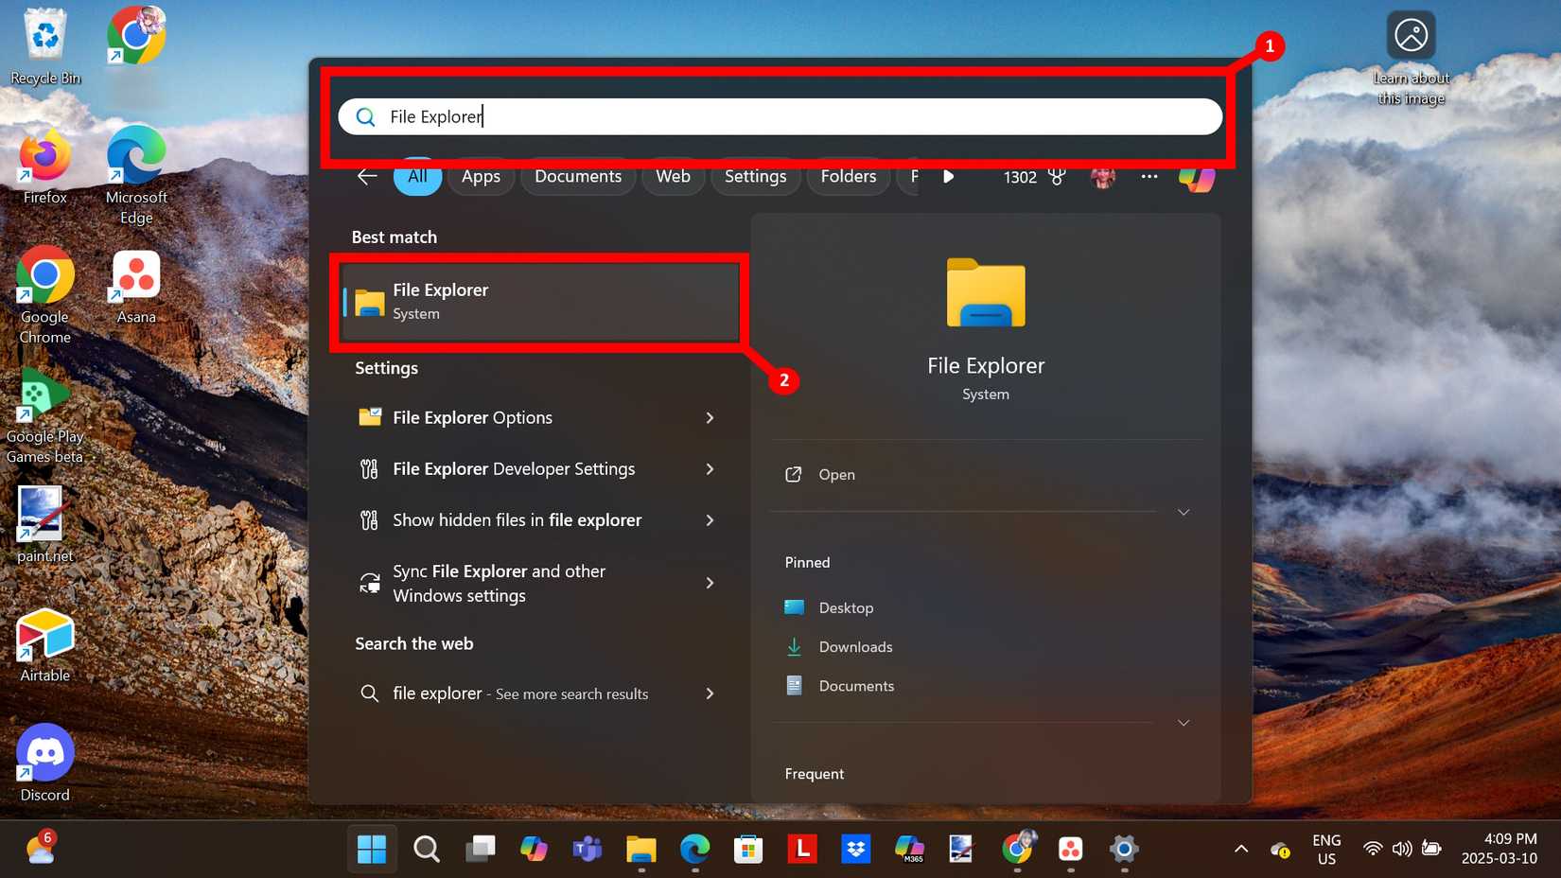Click the rewards points trophy icon

[x=1057, y=177]
